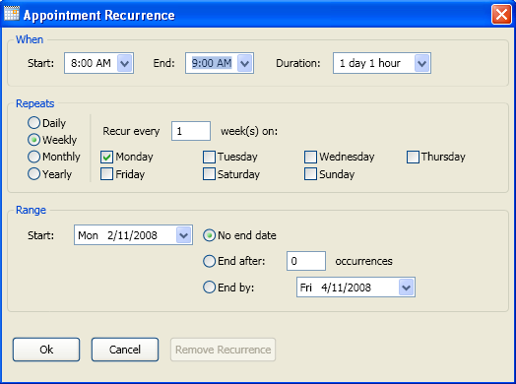The width and height of the screenshot is (516, 384).
Task: Enable the Wednesday checkbox
Action: click(310, 157)
